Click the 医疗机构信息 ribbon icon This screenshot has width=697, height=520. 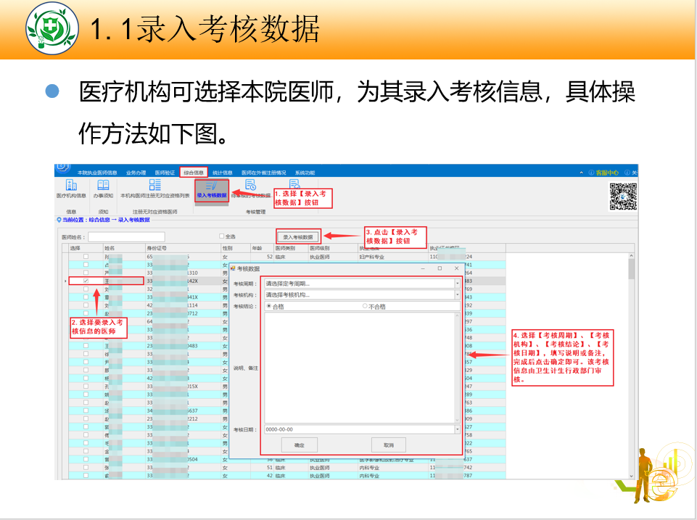pos(71,186)
